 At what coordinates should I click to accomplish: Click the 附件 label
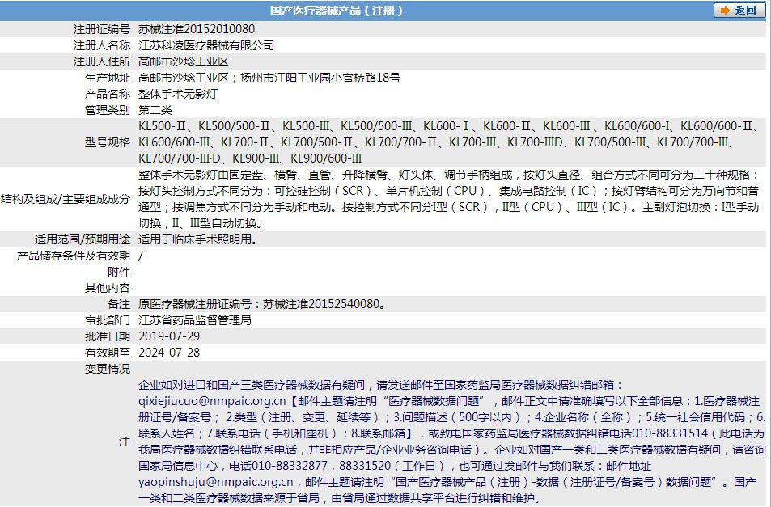tap(119, 272)
